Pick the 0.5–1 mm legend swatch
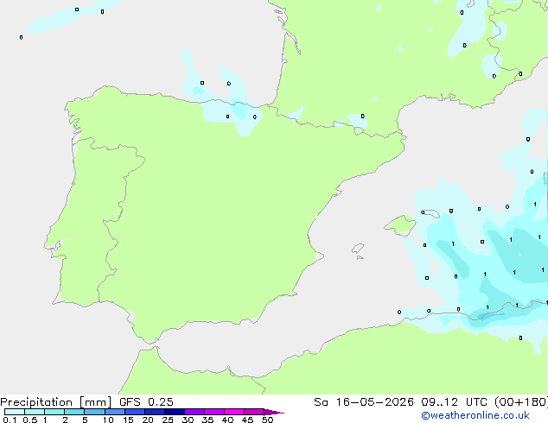 tap(35, 412)
